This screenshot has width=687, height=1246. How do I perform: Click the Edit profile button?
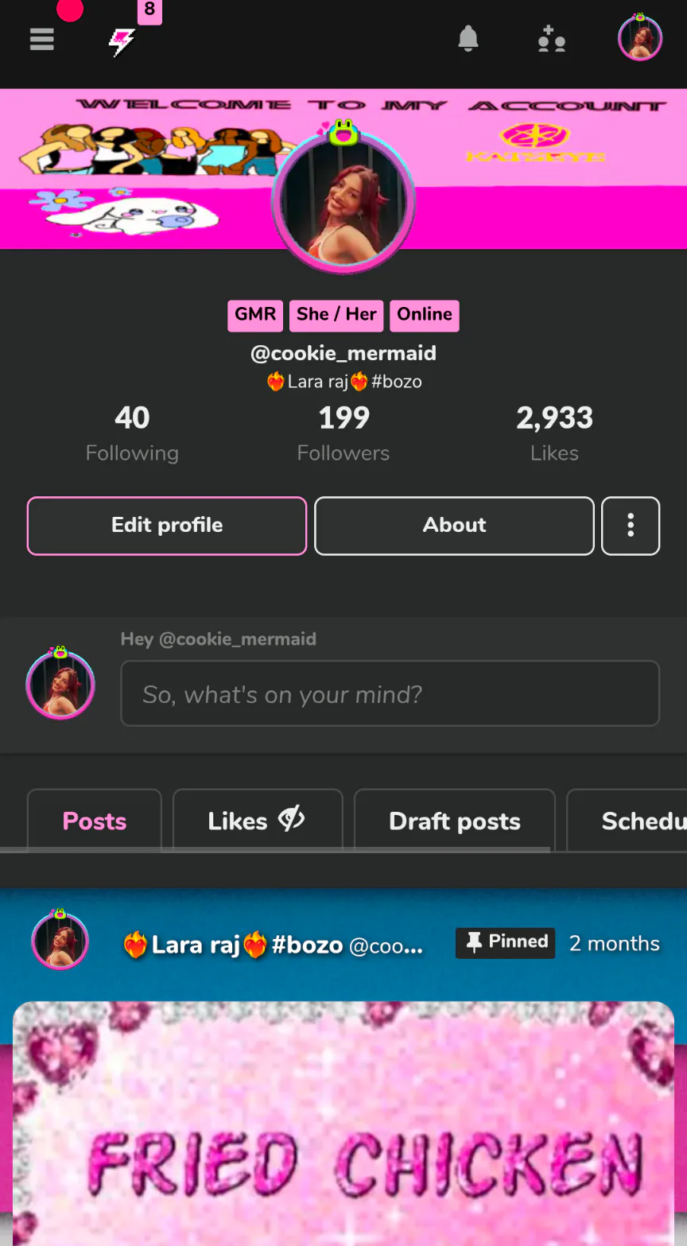click(x=167, y=526)
